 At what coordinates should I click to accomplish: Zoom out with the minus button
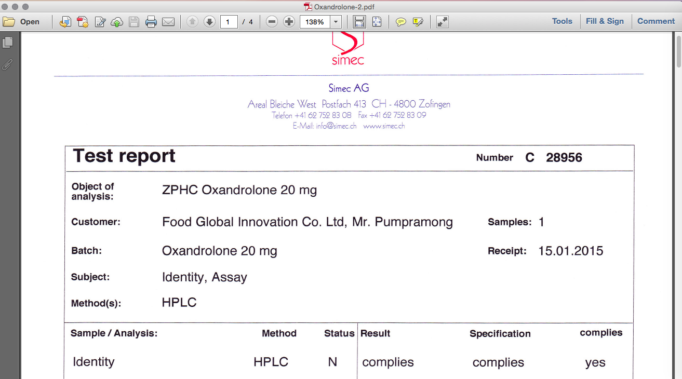coord(272,22)
